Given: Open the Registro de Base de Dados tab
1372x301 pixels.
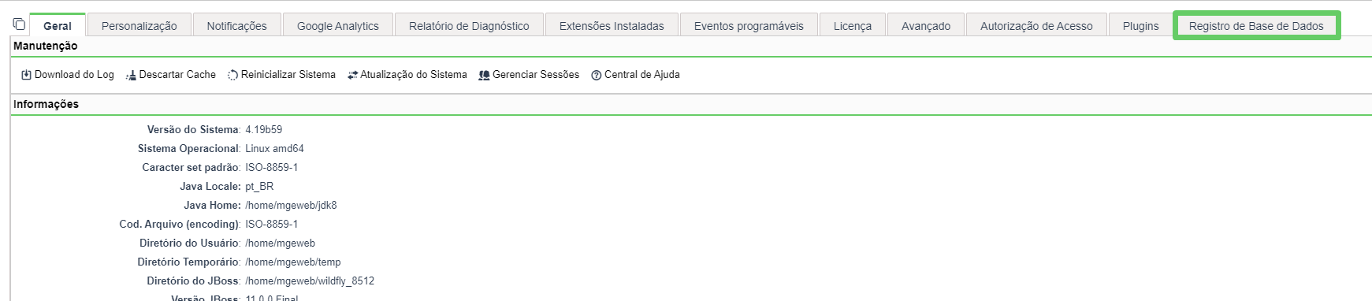Looking at the screenshot, I should point(1256,26).
